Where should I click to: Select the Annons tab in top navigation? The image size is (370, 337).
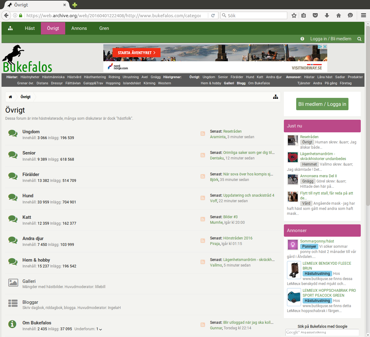coord(79,28)
